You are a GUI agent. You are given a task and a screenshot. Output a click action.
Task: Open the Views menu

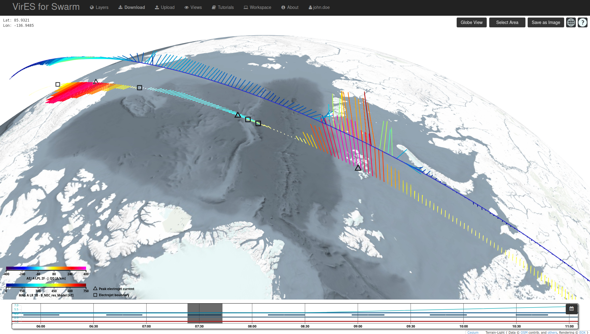[x=193, y=7]
